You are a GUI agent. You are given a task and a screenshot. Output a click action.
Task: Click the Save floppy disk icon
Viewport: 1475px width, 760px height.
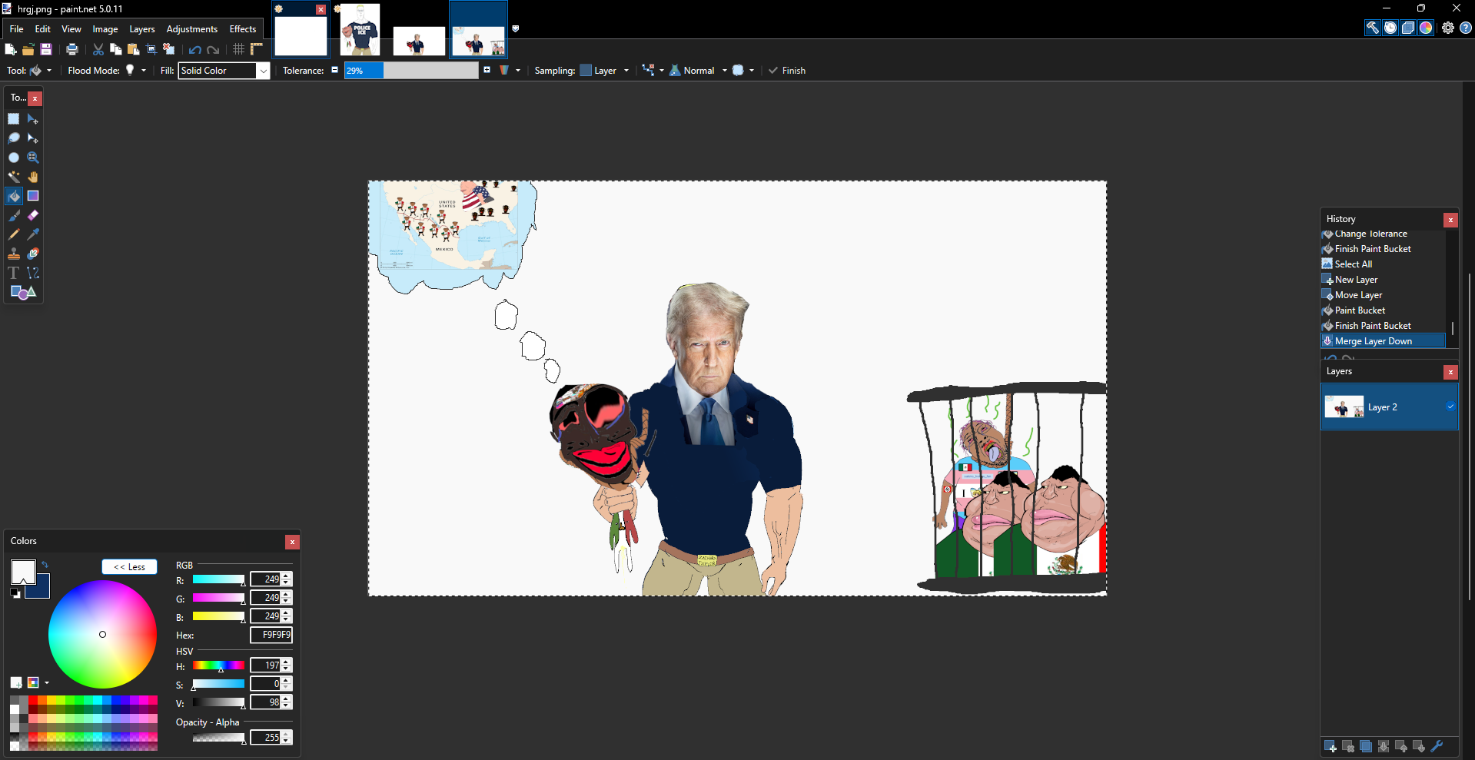[x=46, y=49]
